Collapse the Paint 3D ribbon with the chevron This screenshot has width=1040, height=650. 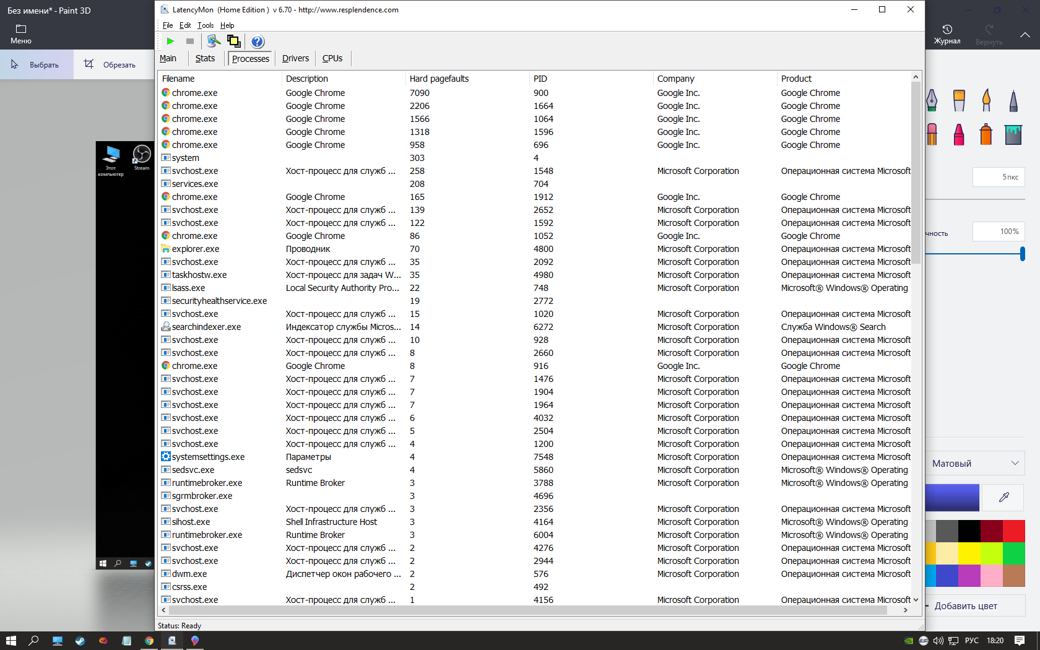point(1025,35)
